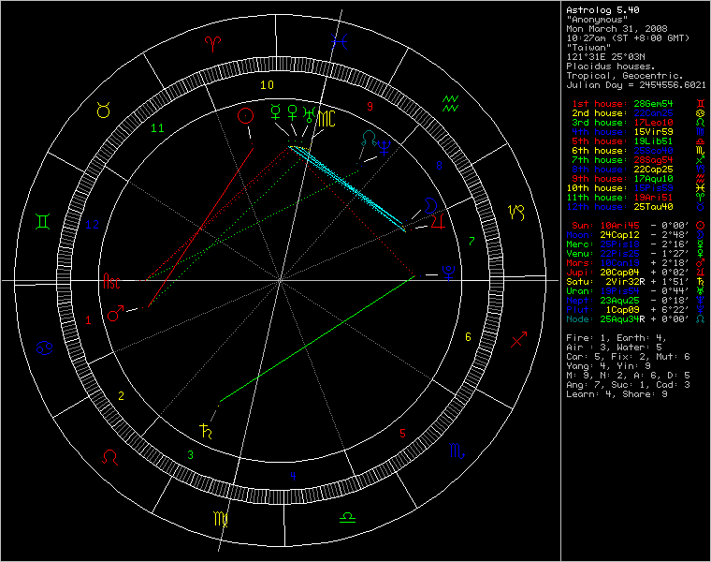Select the 1st house 28Gem54 row
The image size is (711, 562).
pos(637,104)
